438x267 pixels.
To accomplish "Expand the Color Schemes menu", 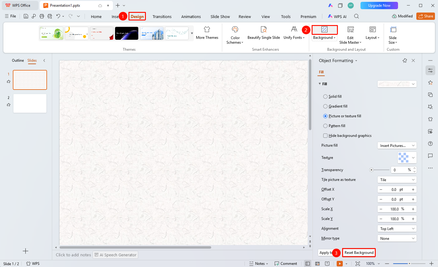I will tap(235, 35).
